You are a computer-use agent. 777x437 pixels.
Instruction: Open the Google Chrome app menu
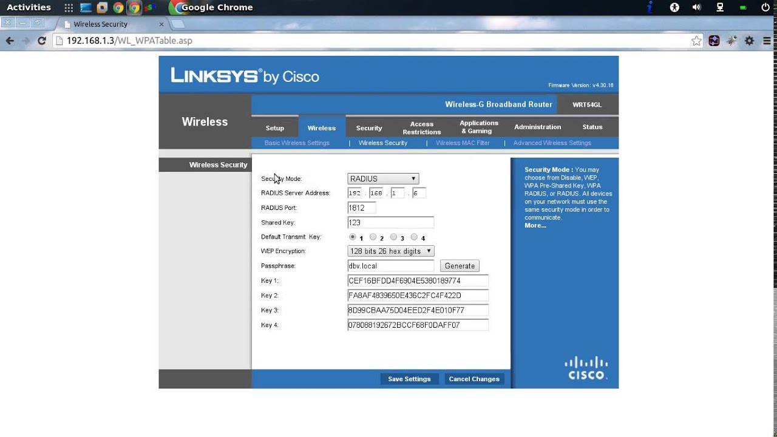pyautogui.click(x=211, y=8)
